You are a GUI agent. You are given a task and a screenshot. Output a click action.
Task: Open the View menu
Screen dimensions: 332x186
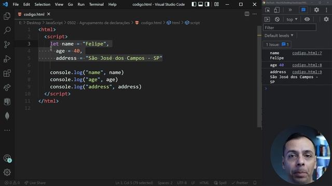tap(59, 4)
